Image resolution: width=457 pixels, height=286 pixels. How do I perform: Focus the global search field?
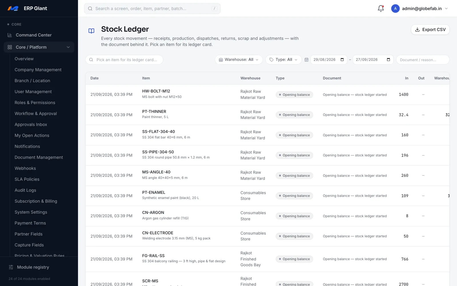[152, 9]
